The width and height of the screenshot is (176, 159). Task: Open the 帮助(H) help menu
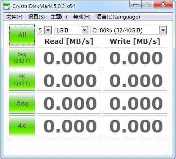click(x=82, y=17)
